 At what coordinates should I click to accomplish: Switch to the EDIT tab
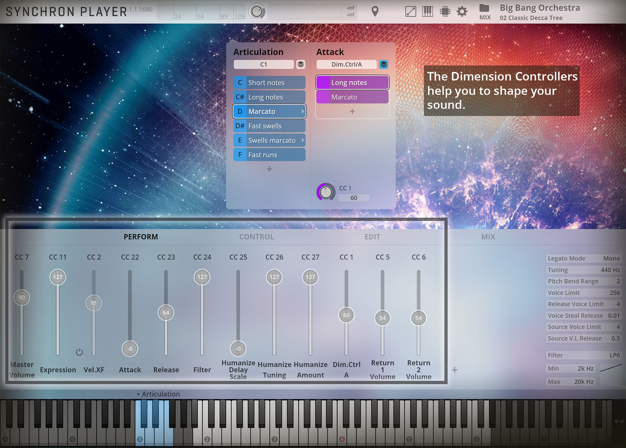point(372,237)
